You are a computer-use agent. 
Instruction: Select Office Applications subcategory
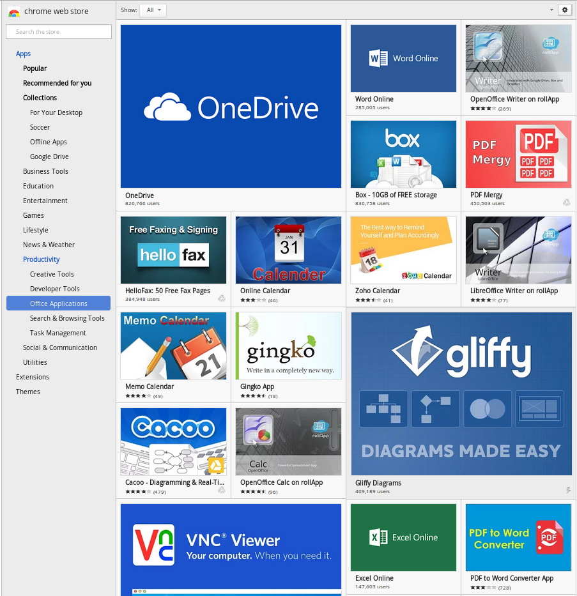[59, 303]
